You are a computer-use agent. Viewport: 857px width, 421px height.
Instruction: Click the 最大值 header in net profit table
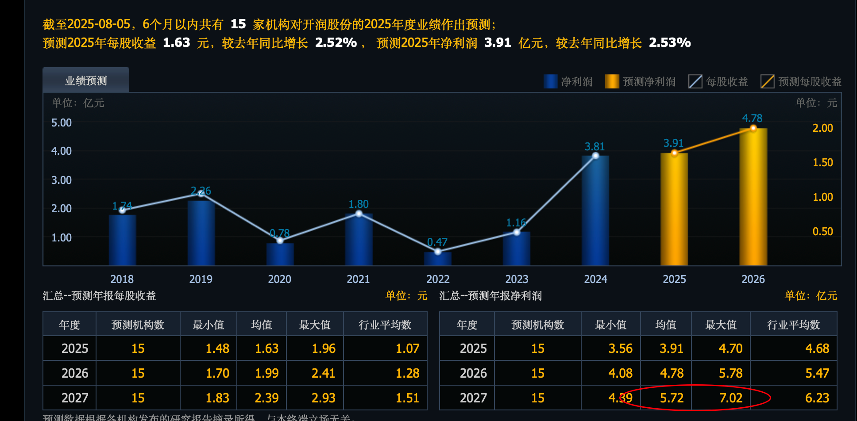pyautogui.click(x=721, y=325)
